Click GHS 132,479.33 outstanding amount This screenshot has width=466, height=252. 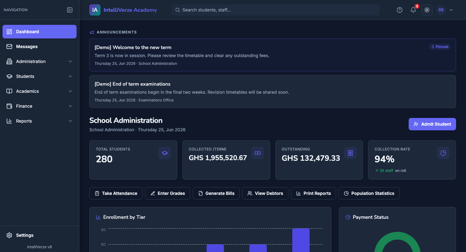[311, 158]
